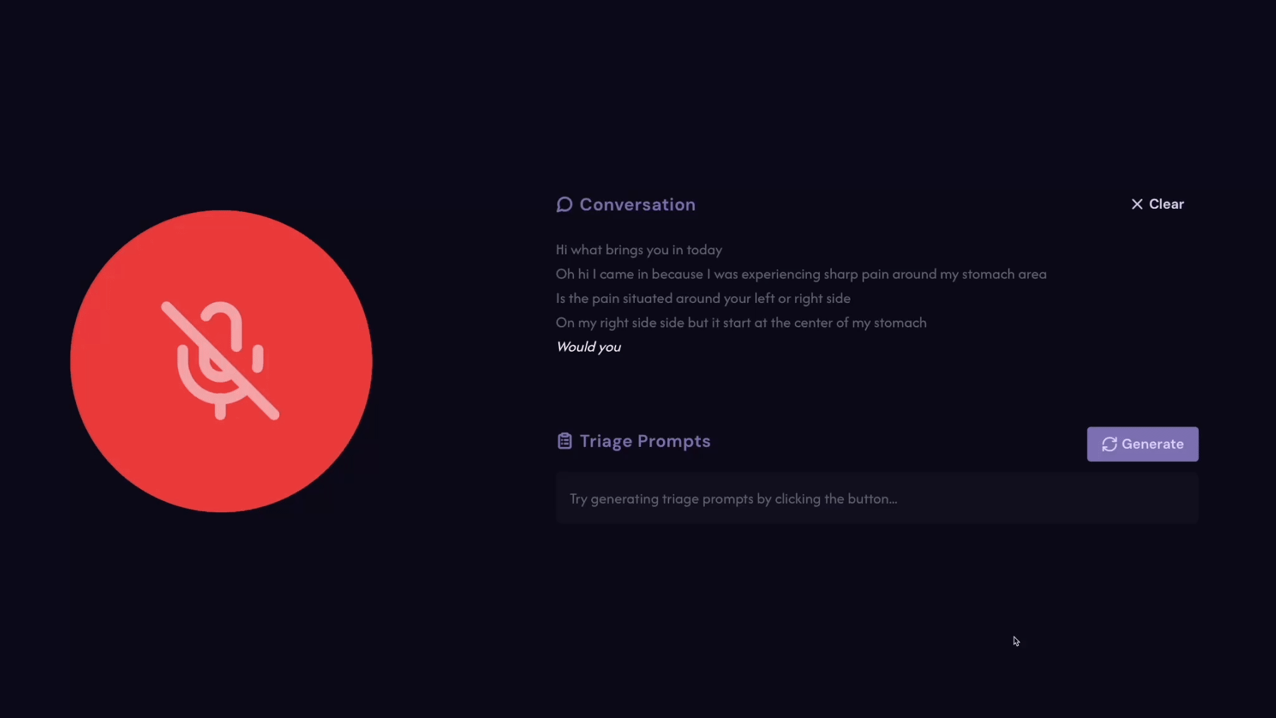Click the line "Hi what brings you in today"
Image resolution: width=1276 pixels, height=718 pixels.
[639, 250]
